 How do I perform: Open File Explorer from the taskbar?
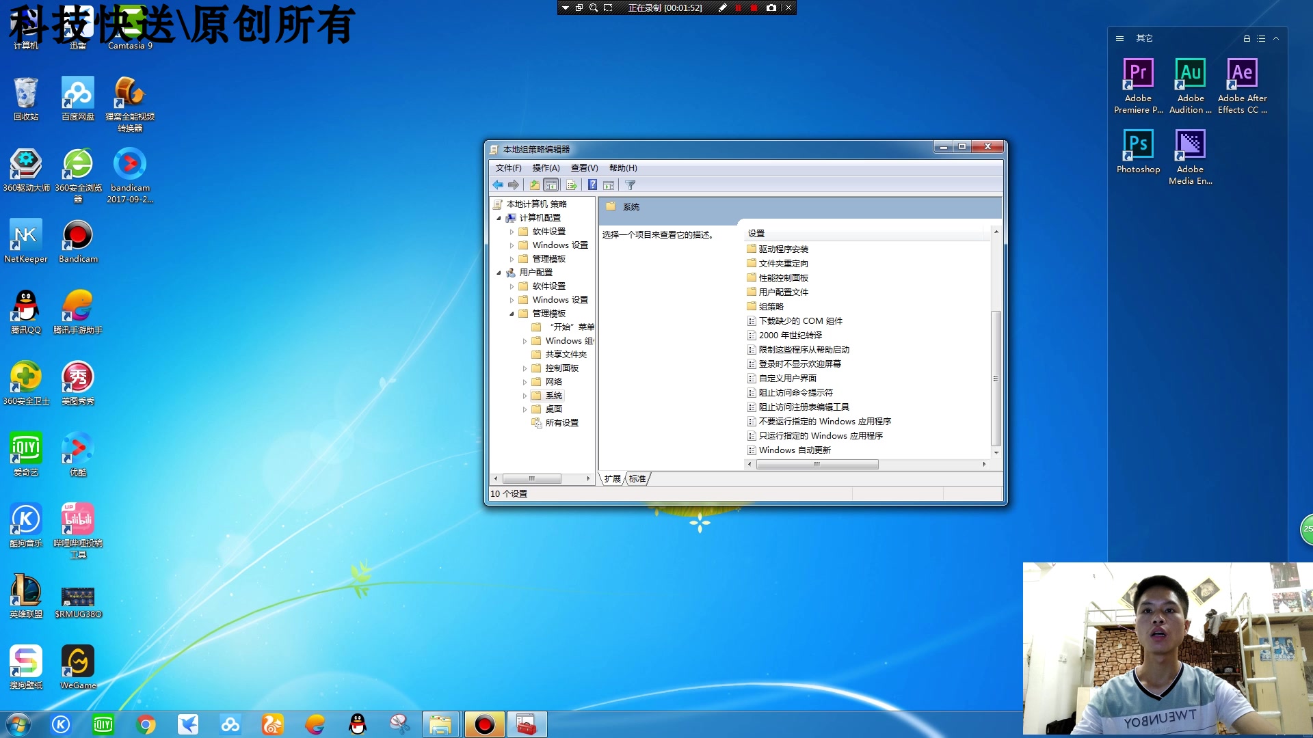tap(440, 724)
